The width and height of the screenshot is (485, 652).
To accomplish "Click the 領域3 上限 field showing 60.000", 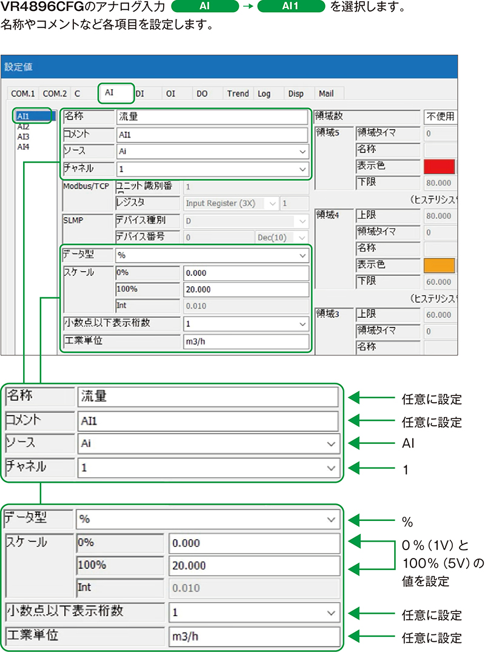I will point(440,315).
